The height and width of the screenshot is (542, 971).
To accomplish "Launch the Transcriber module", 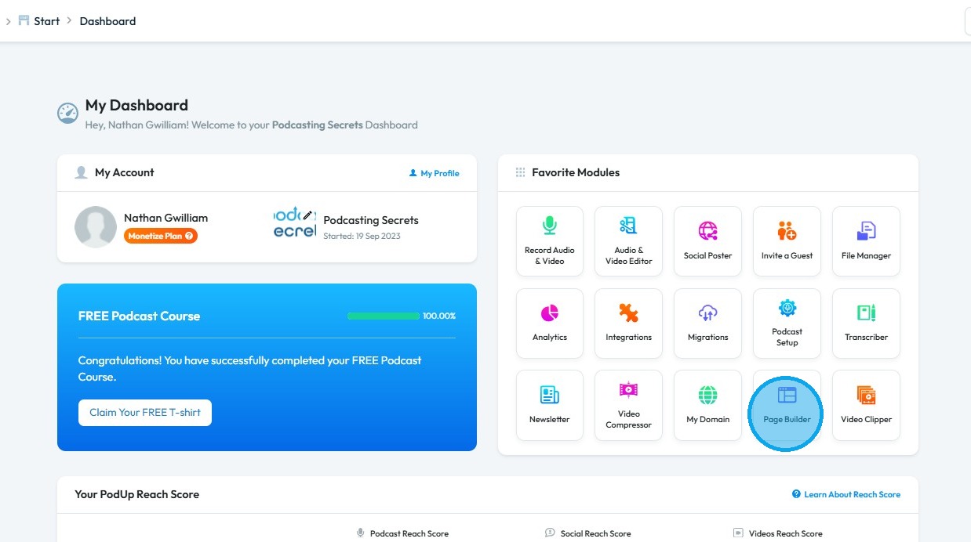I will point(866,323).
